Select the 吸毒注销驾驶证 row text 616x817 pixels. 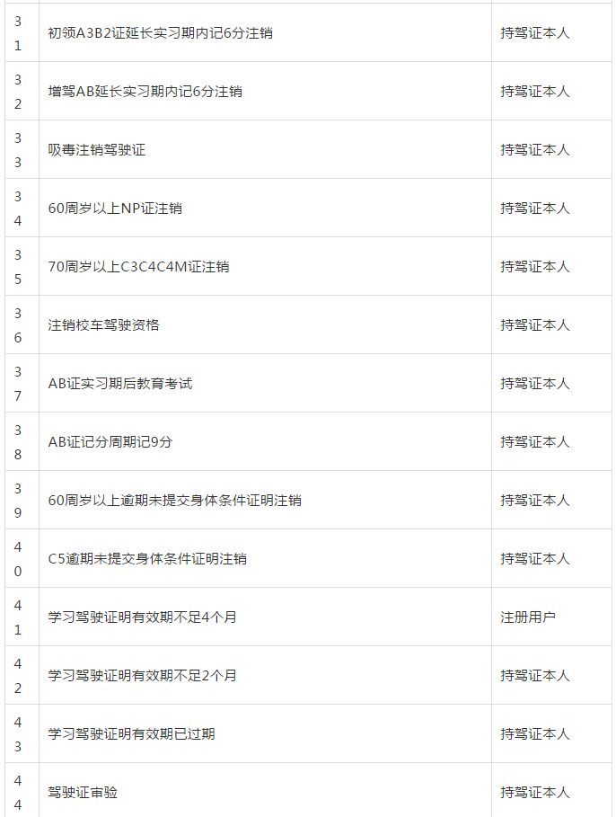tap(96, 149)
